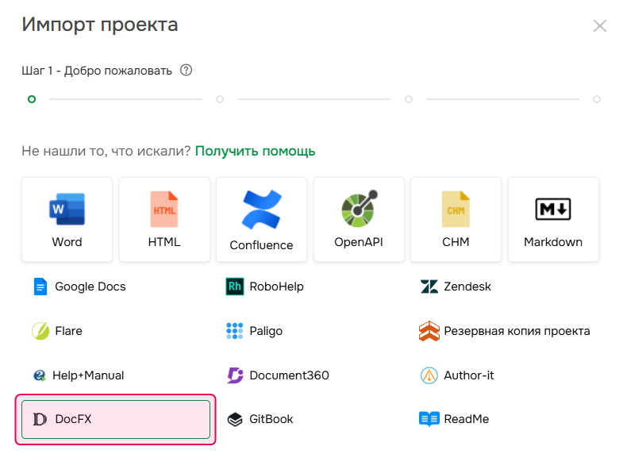Click the Help+Manual icon

point(40,375)
